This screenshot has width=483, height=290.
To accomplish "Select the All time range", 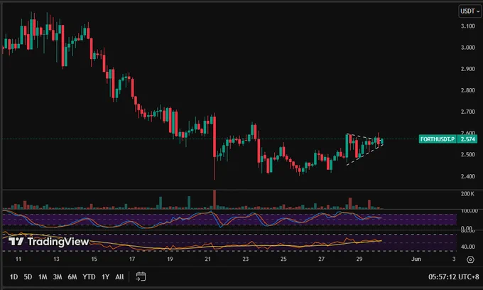I will click(x=119, y=276).
